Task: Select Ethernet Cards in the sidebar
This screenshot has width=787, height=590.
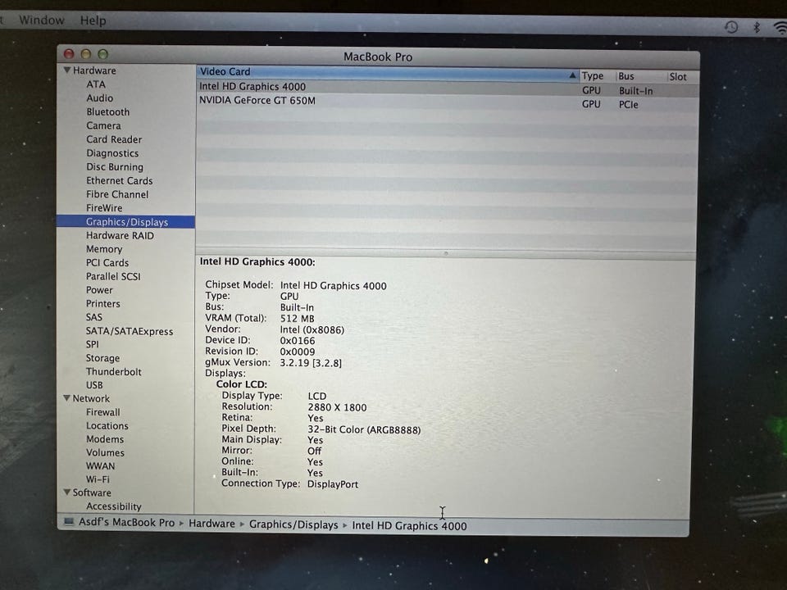Action: click(x=119, y=180)
